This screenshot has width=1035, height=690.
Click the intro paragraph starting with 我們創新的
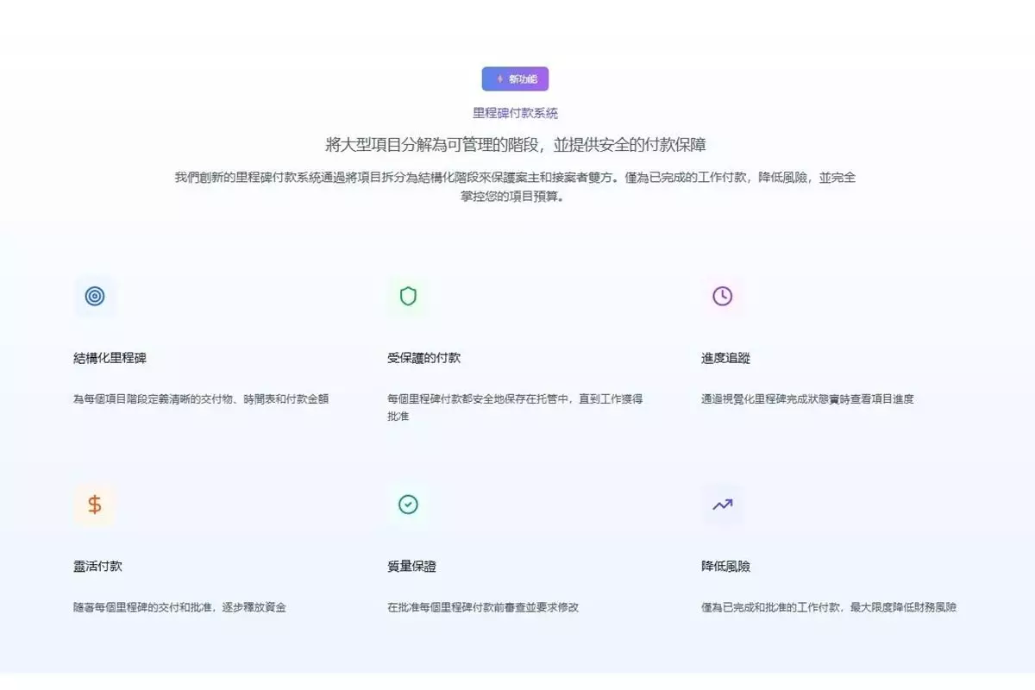[x=515, y=186]
